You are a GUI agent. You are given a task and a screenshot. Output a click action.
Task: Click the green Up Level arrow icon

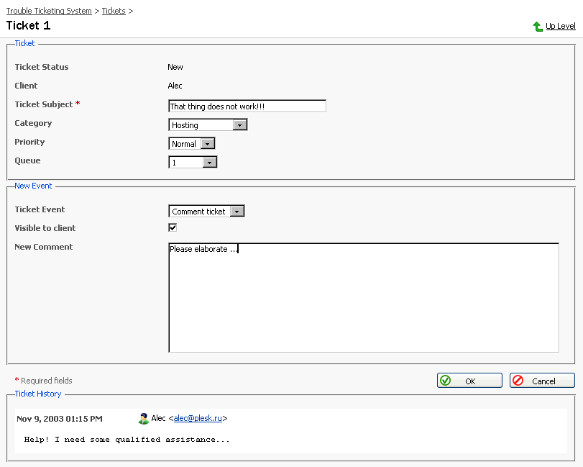coord(538,27)
